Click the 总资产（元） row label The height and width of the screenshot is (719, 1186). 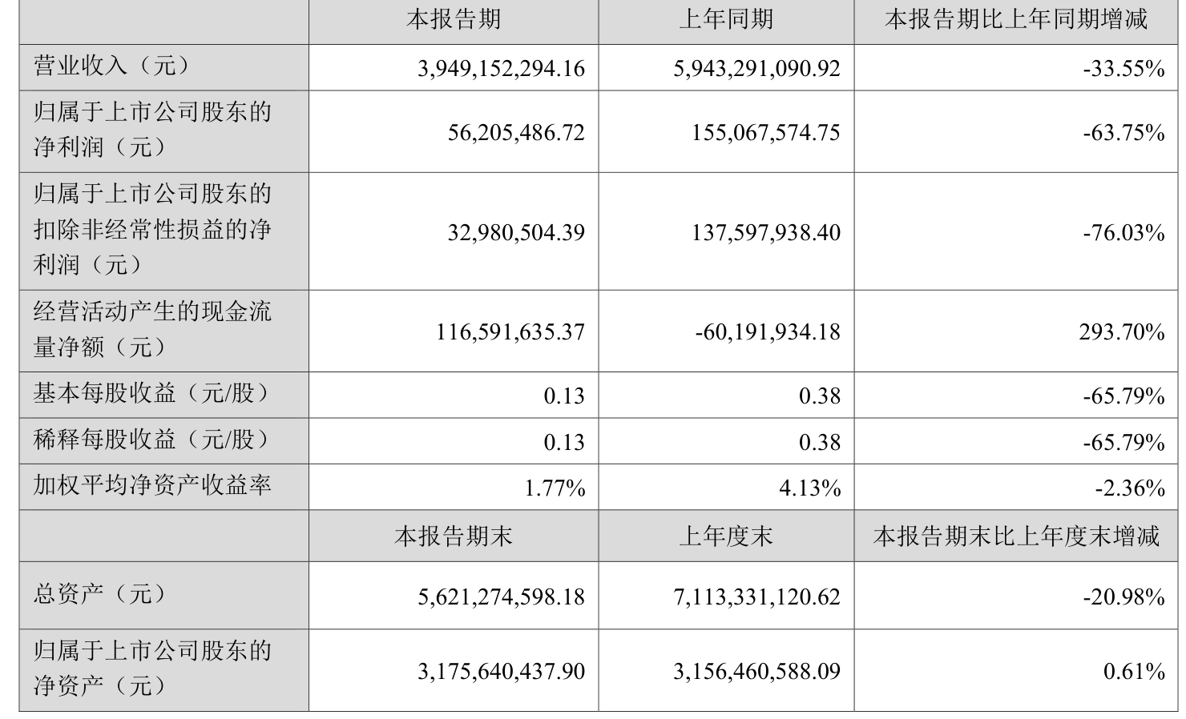(x=100, y=593)
